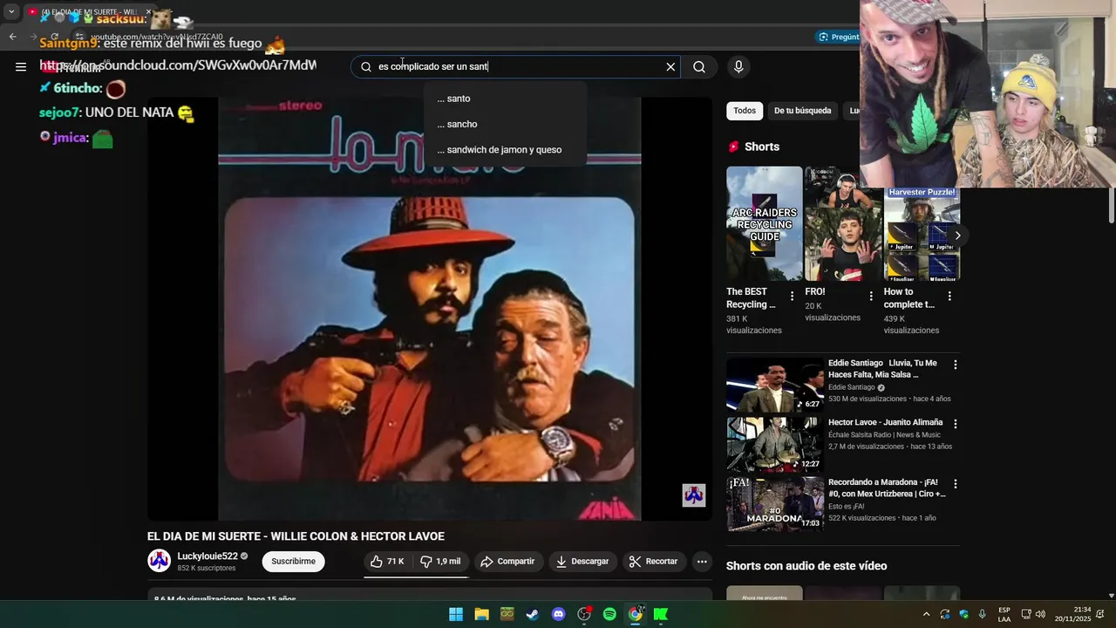Open Steam from the taskbar
Viewport: 1116px width, 628px height.
pos(533,614)
